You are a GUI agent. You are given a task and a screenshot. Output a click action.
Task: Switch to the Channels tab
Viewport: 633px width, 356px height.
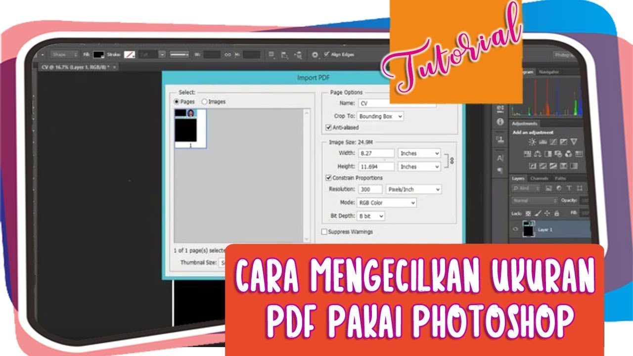click(x=539, y=178)
